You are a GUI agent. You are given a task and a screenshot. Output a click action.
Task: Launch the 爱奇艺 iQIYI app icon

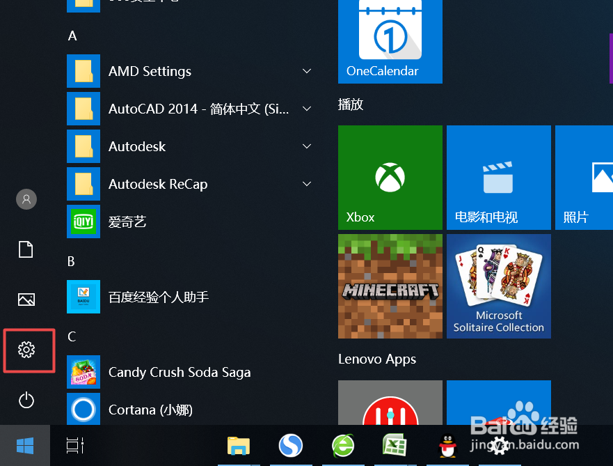pyautogui.click(x=83, y=222)
